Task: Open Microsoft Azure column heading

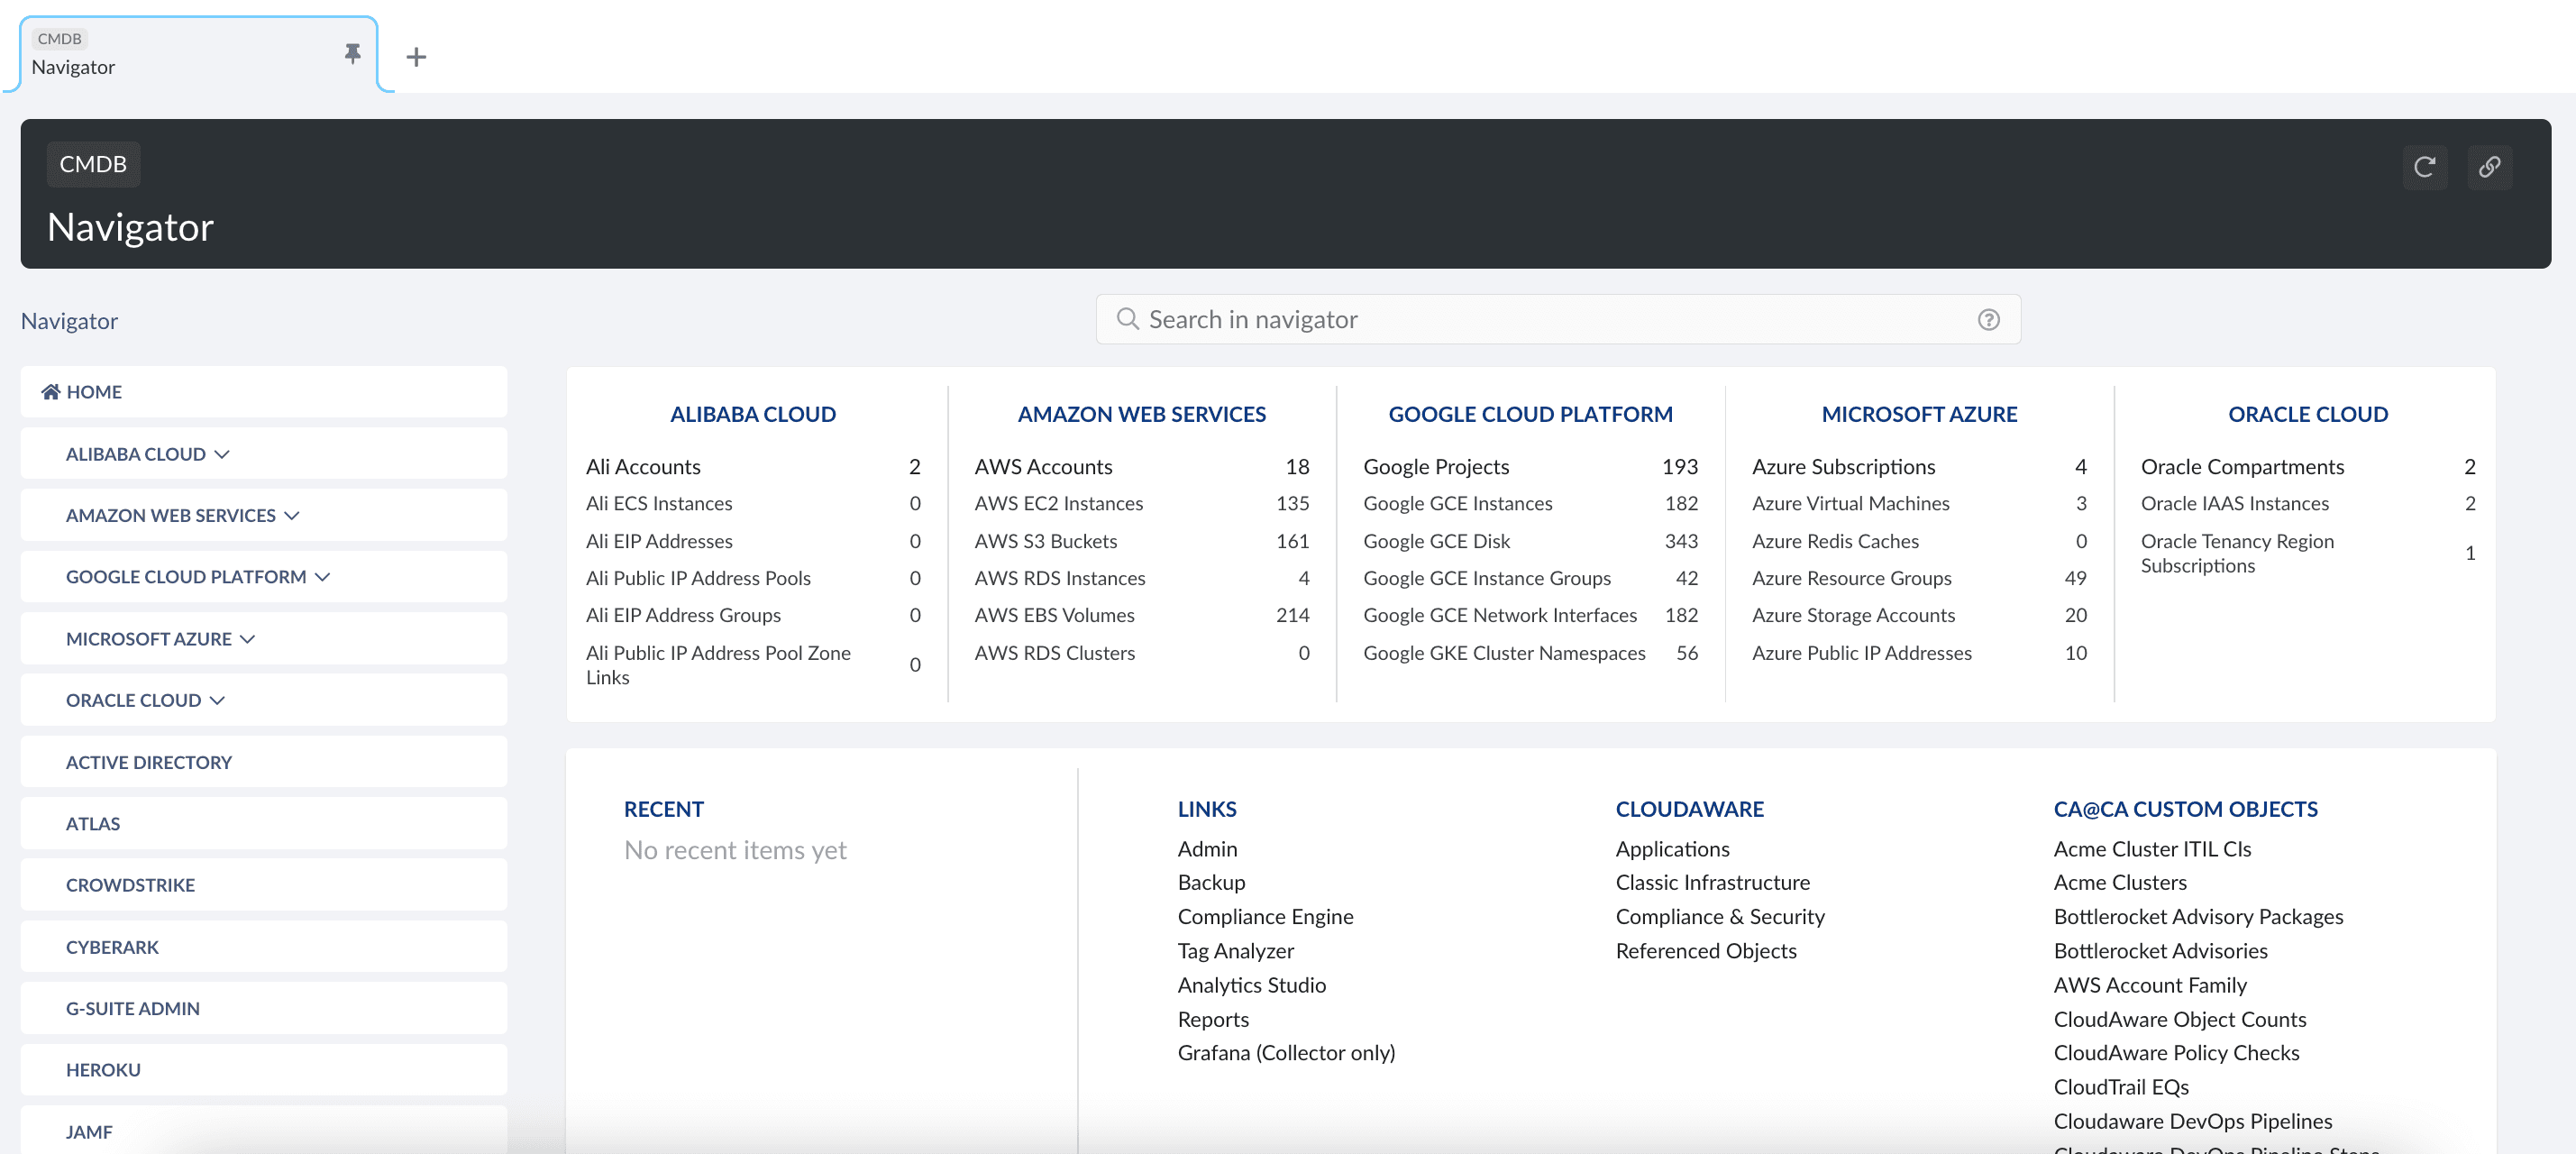Action: (1919, 414)
